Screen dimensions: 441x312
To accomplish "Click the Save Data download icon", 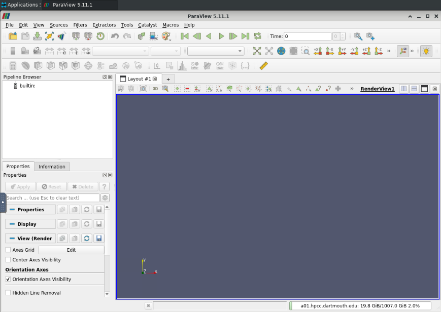I will click(x=37, y=36).
